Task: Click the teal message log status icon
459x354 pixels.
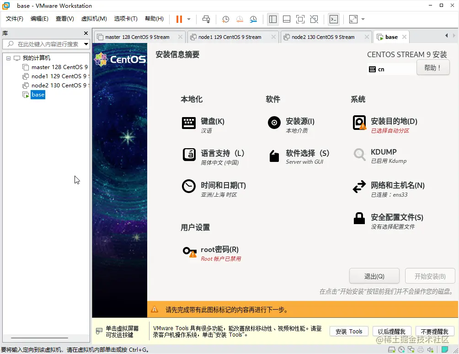Action: [x=445, y=349]
